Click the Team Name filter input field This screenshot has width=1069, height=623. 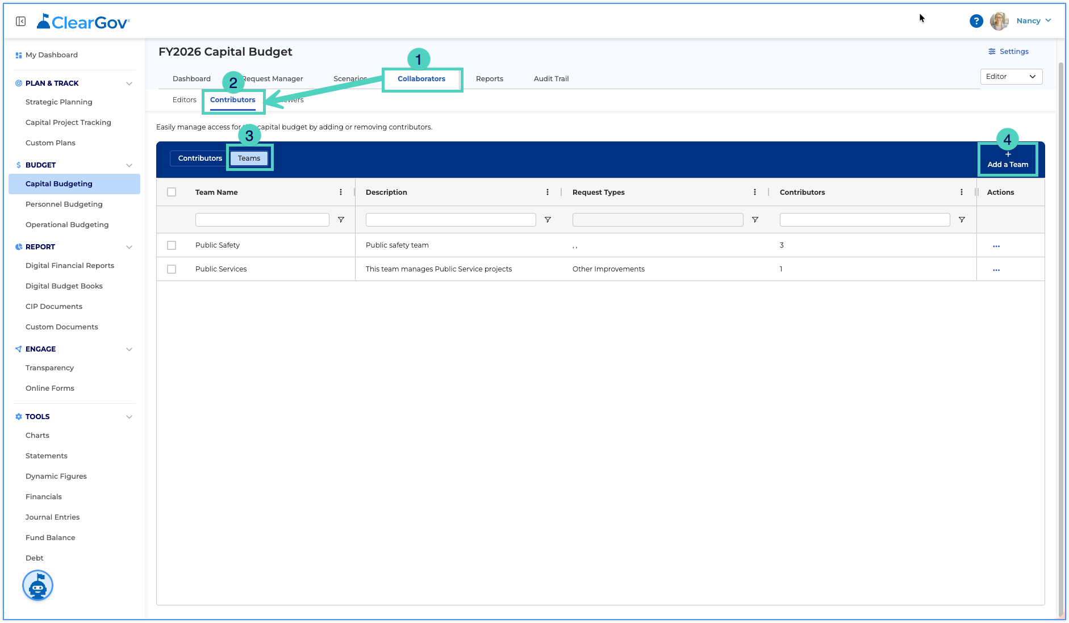point(262,220)
